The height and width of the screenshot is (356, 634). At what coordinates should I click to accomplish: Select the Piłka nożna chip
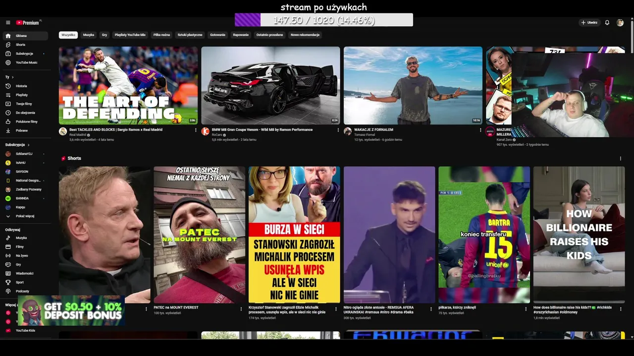pyautogui.click(x=161, y=35)
